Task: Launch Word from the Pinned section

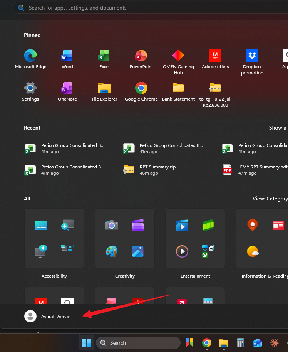Action: coord(67,59)
